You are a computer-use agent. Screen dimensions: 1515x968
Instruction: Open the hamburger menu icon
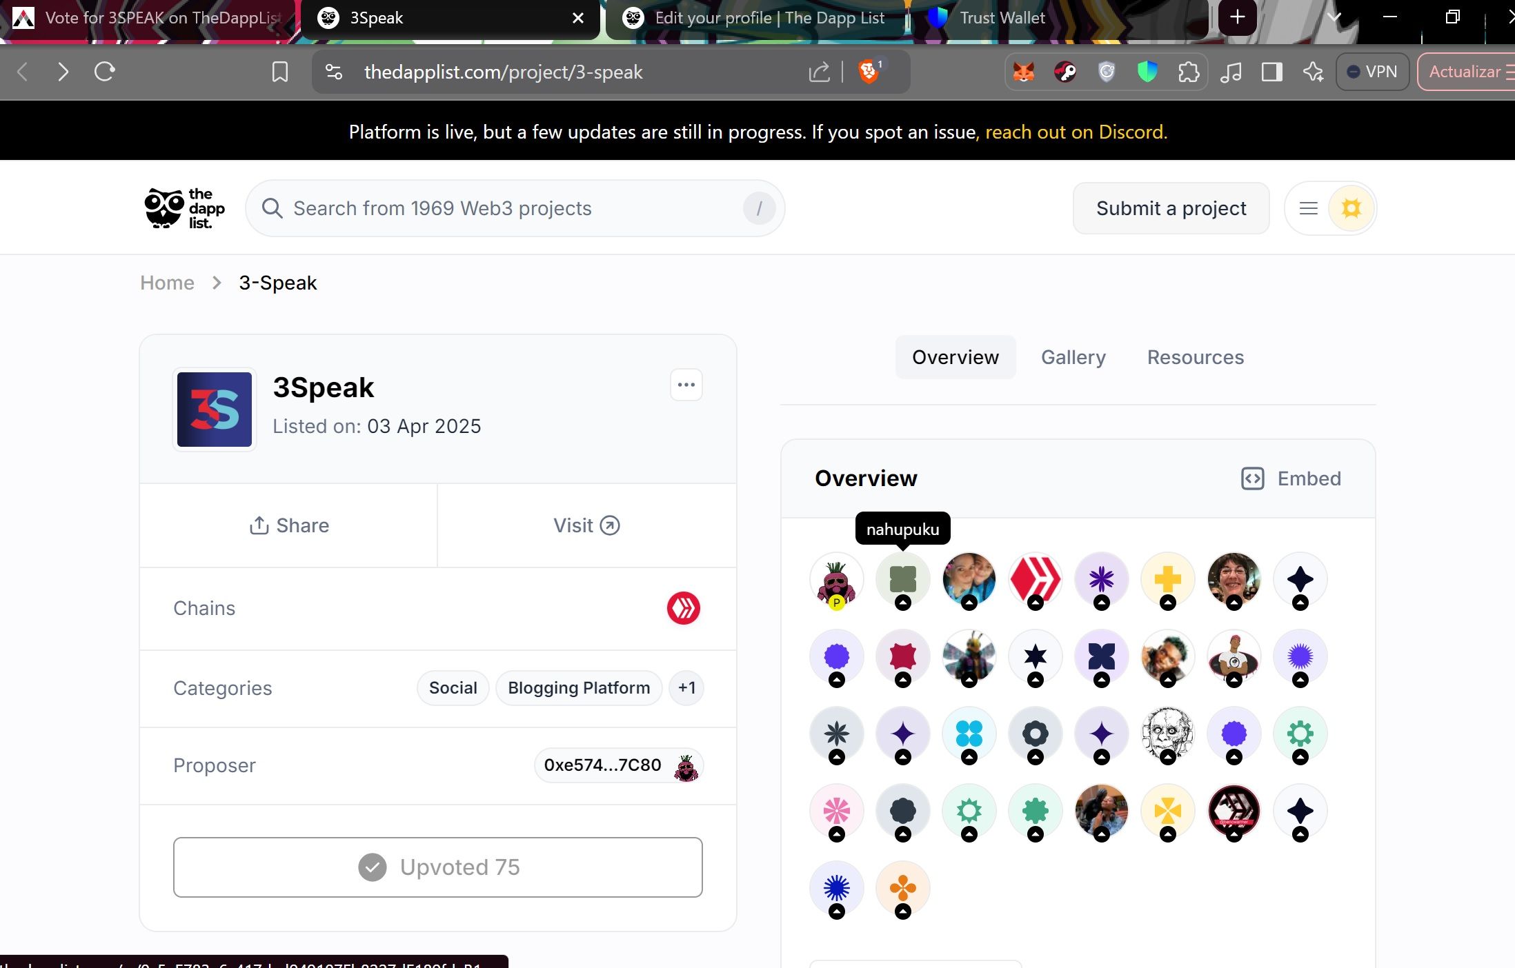pyautogui.click(x=1308, y=208)
